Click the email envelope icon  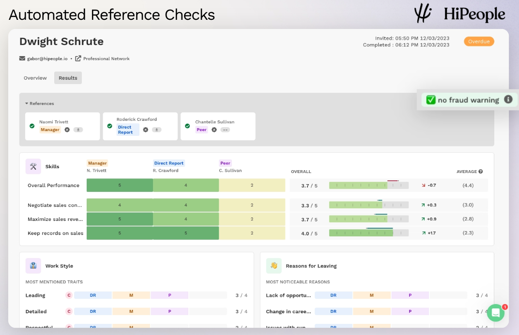click(22, 58)
